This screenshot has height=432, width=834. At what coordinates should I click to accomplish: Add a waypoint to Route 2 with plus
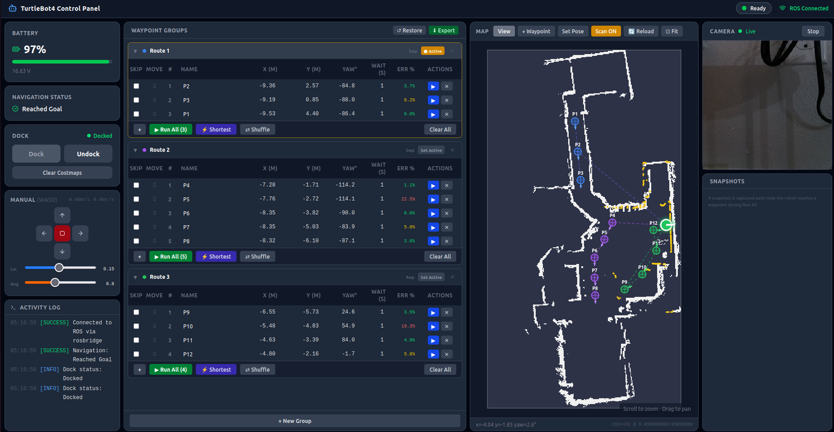coord(139,257)
